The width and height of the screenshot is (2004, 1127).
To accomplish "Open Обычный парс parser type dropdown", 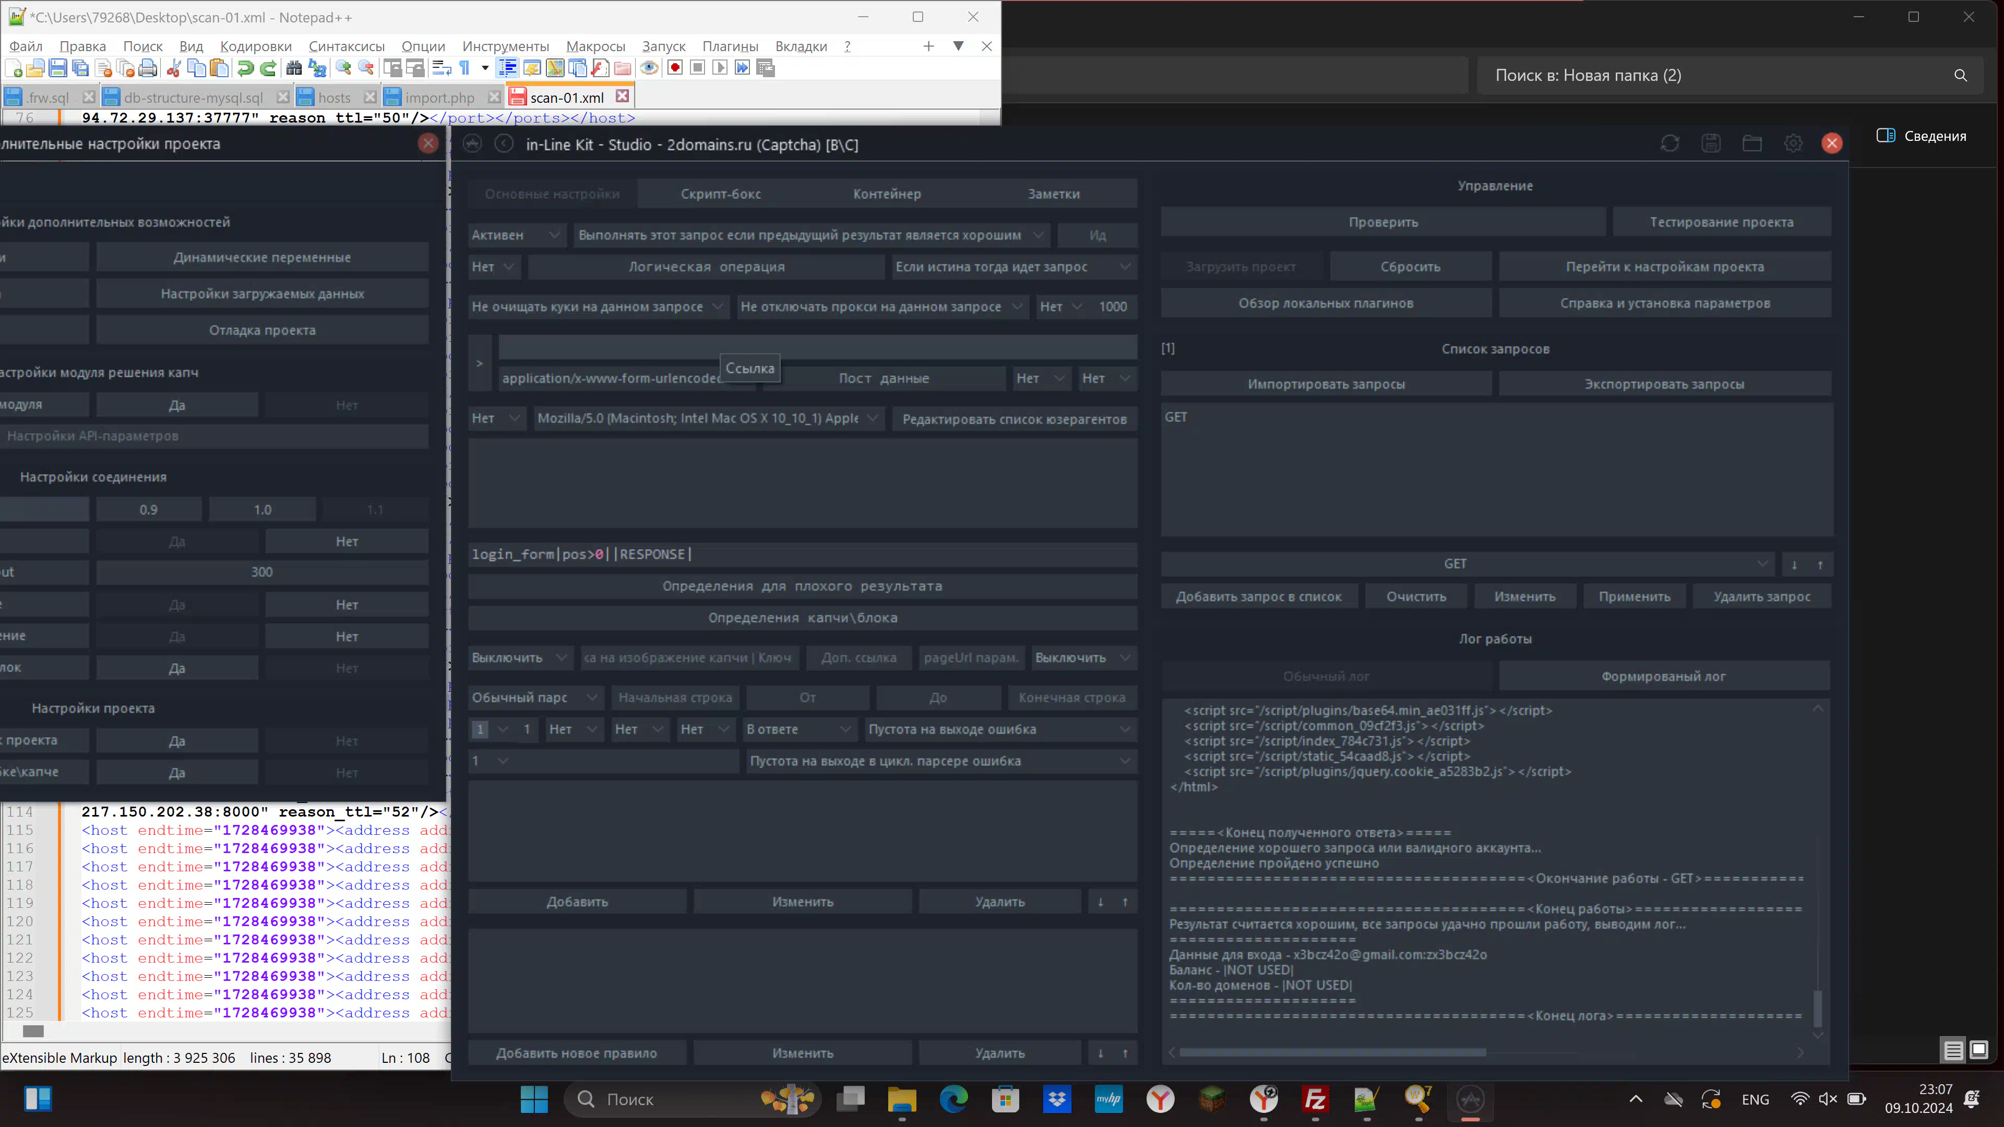I will click(535, 698).
